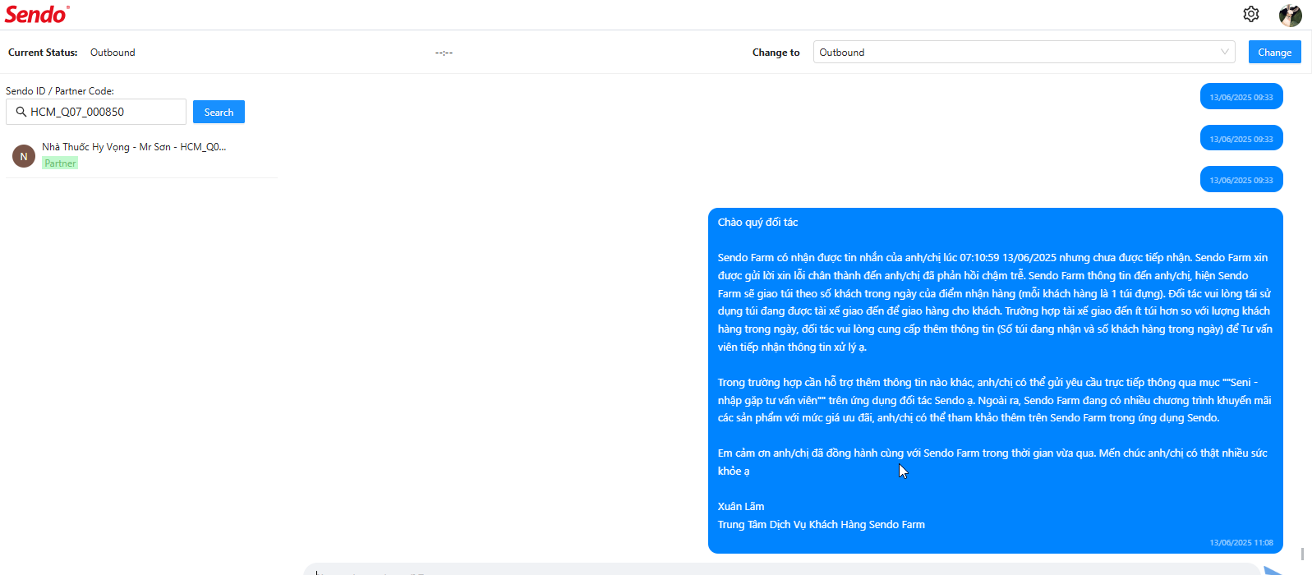Click the 'Chào quý đối tác' greeting line
This screenshot has height=575, width=1312.
pyautogui.click(x=757, y=223)
